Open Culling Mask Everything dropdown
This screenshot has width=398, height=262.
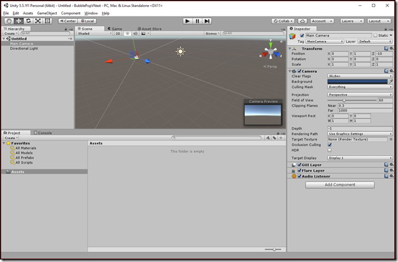point(360,87)
